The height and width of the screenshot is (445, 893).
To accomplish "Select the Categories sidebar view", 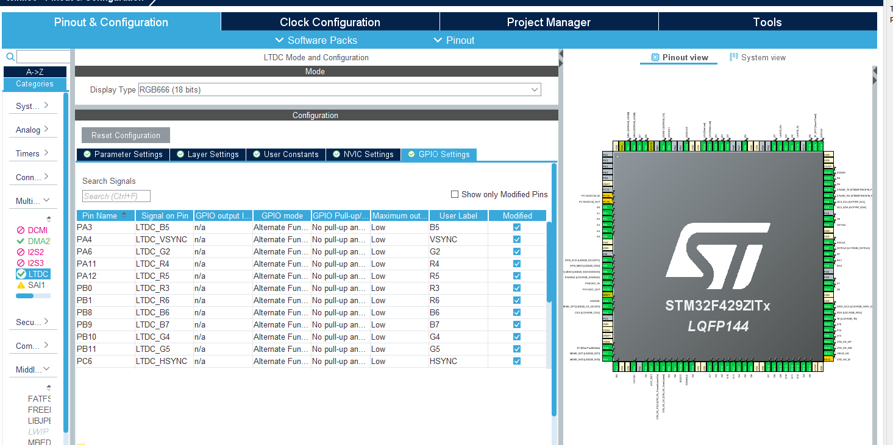I will 35,83.
